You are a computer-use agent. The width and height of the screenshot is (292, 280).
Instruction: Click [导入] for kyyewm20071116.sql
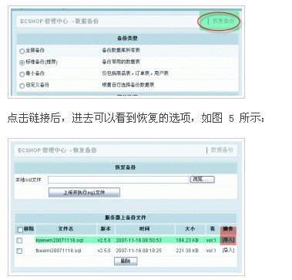pyautogui.click(x=228, y=240)
